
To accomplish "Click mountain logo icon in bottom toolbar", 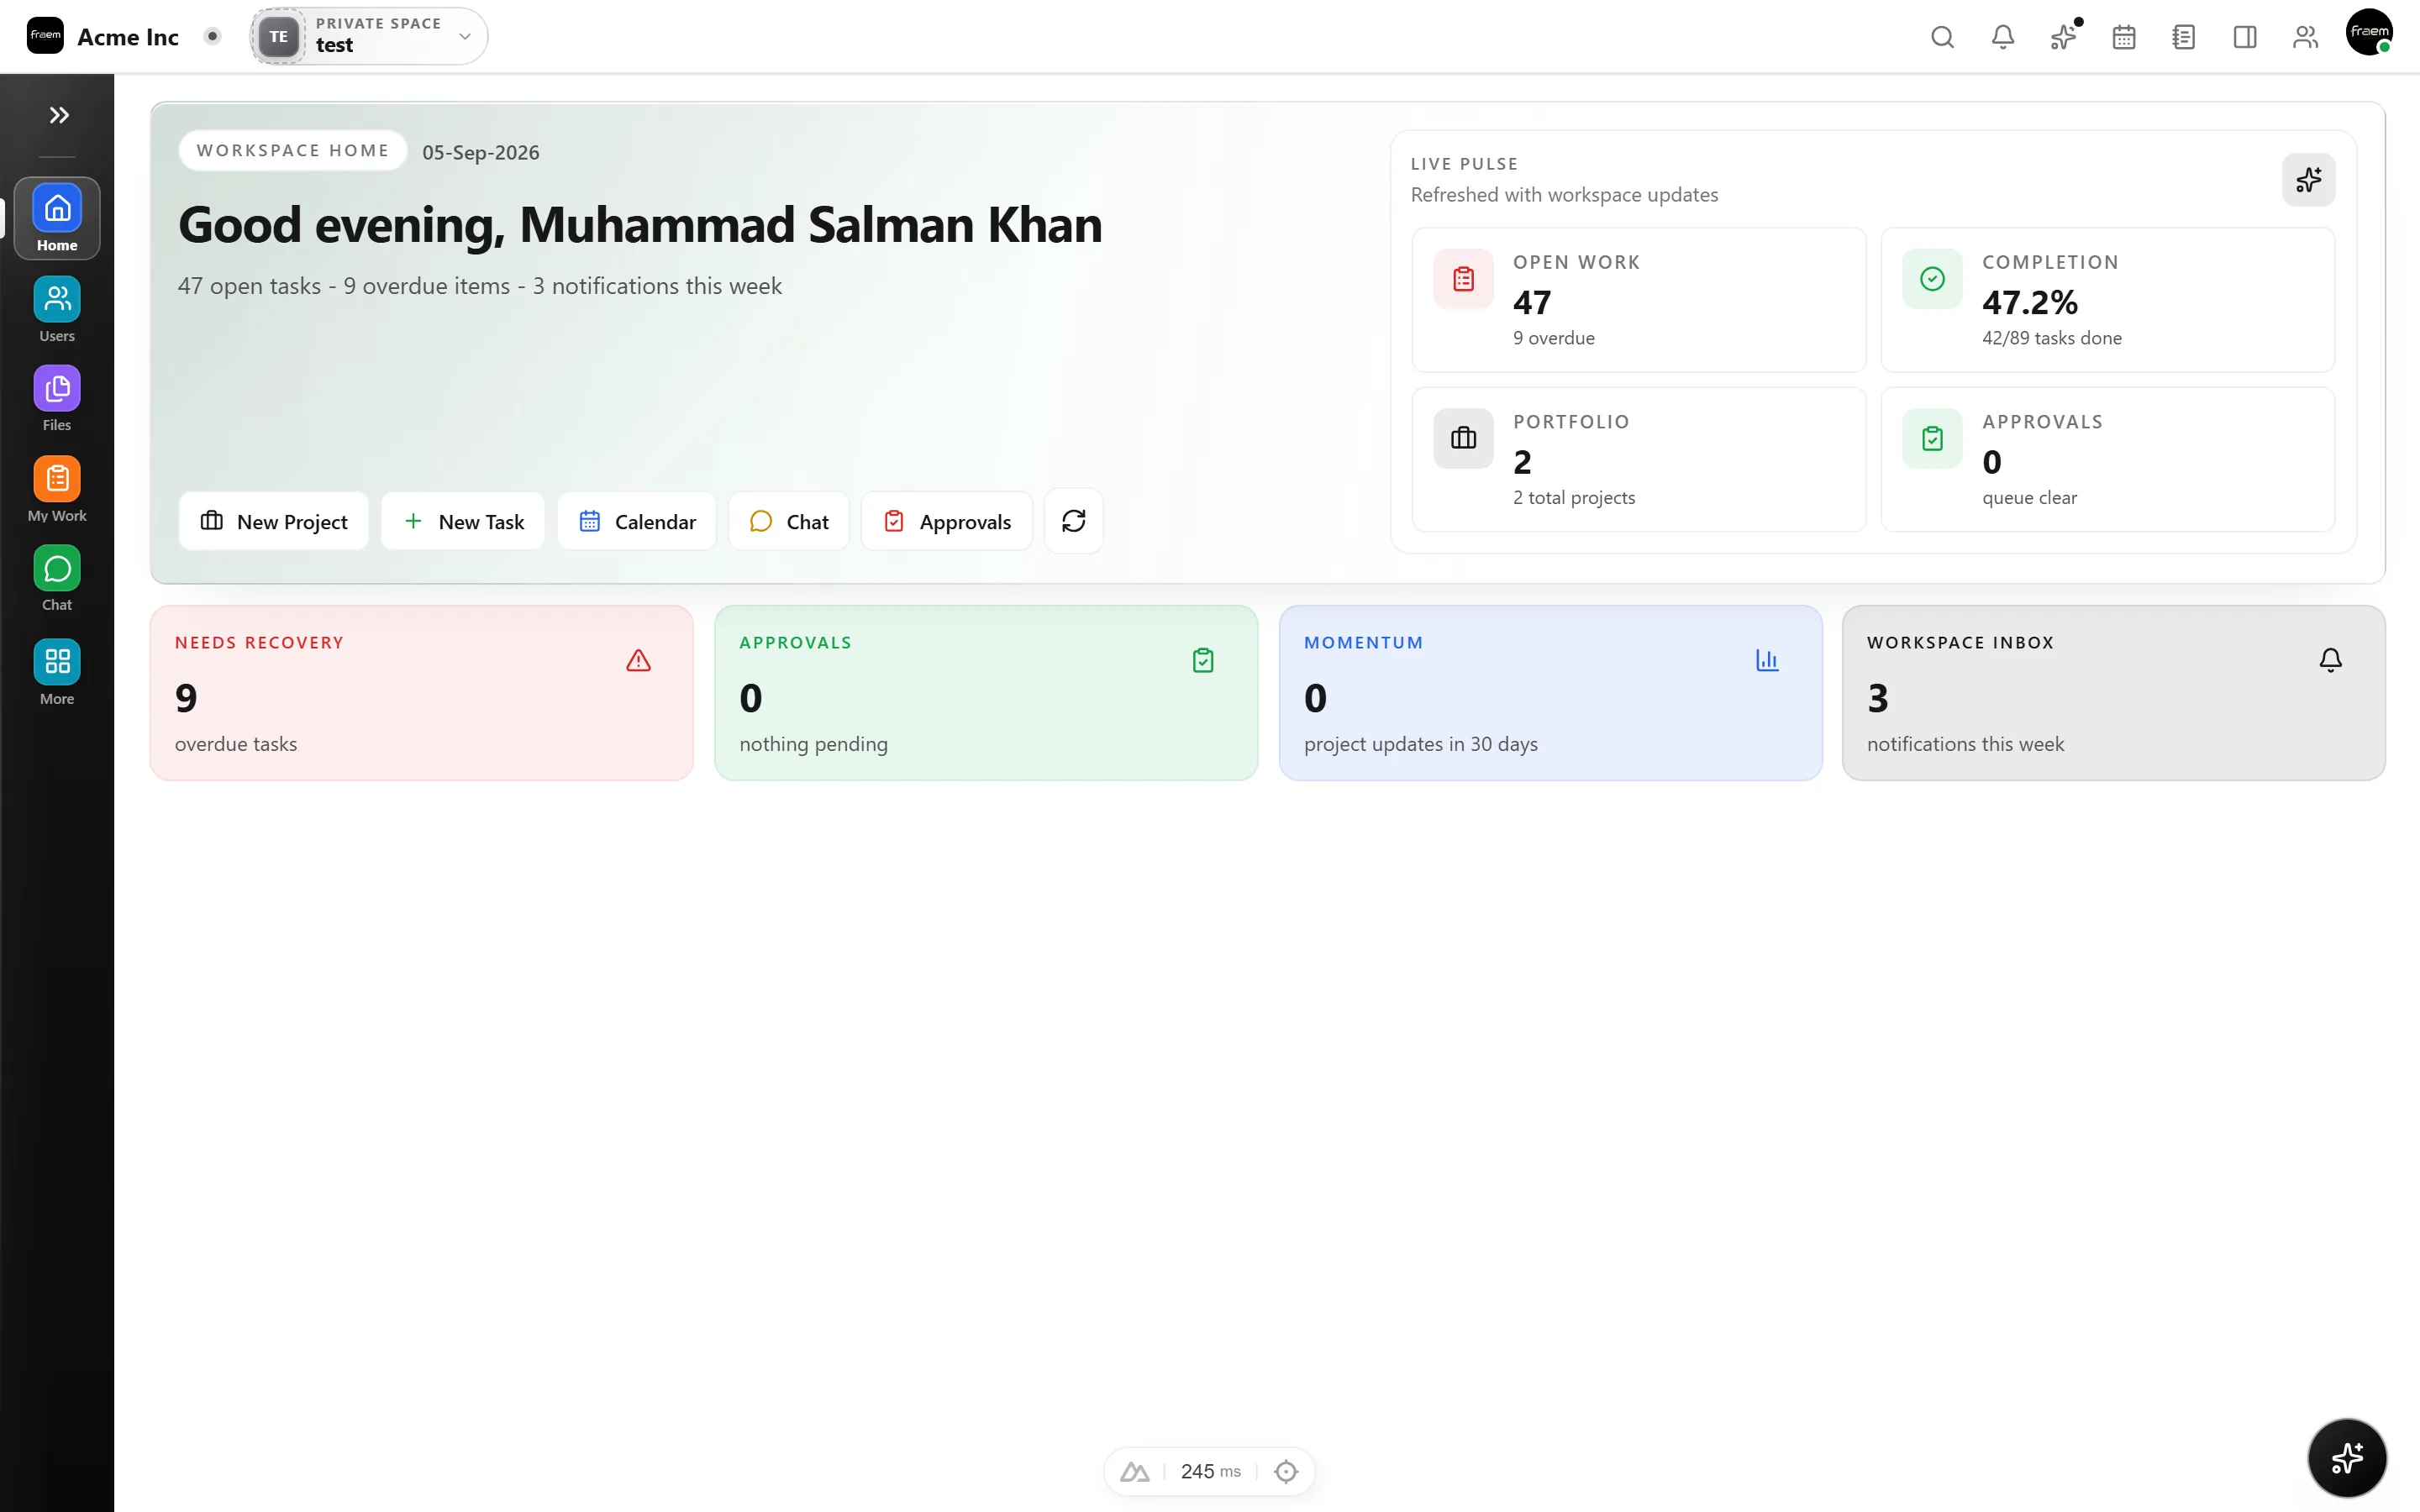I will pyautogui.click(x=1134, y=1471).
